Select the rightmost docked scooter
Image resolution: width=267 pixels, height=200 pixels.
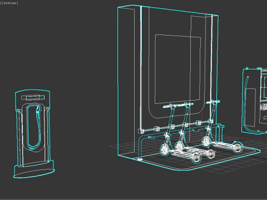(x=221, y=127)
